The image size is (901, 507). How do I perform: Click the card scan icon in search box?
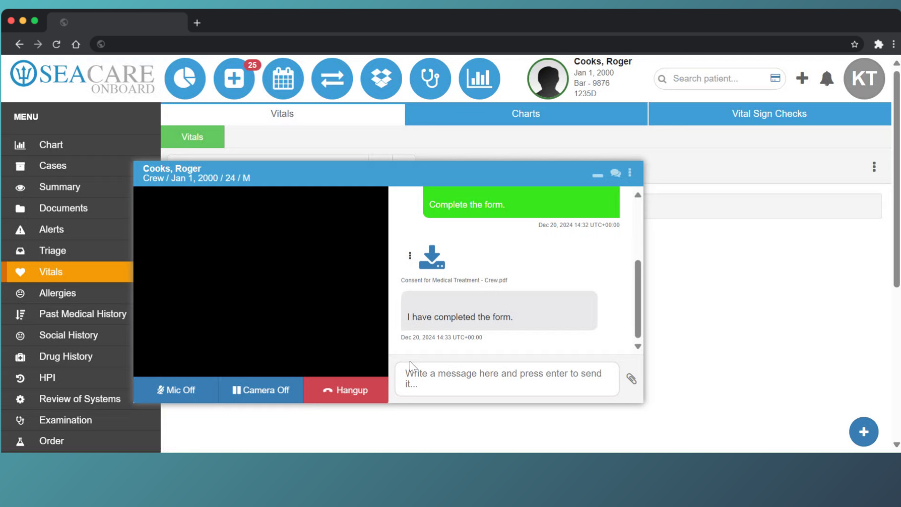[775, 78]
